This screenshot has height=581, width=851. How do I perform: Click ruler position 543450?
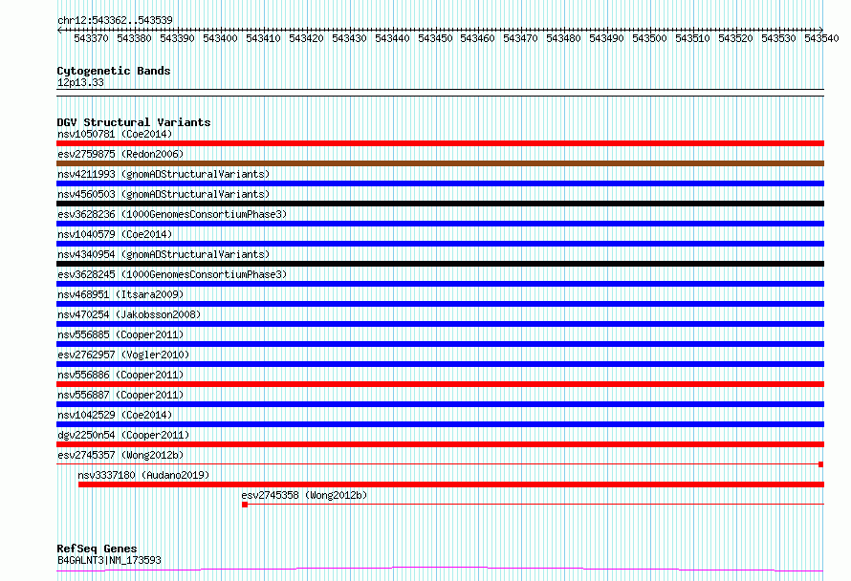pyautogui.click(x=435, y=38)
